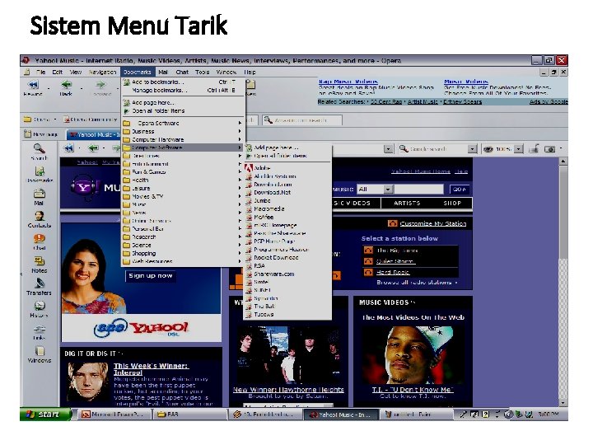
Task: Open the Yahoo music category All dropdown
Action: pyautogui.click(x=389, y=189)
